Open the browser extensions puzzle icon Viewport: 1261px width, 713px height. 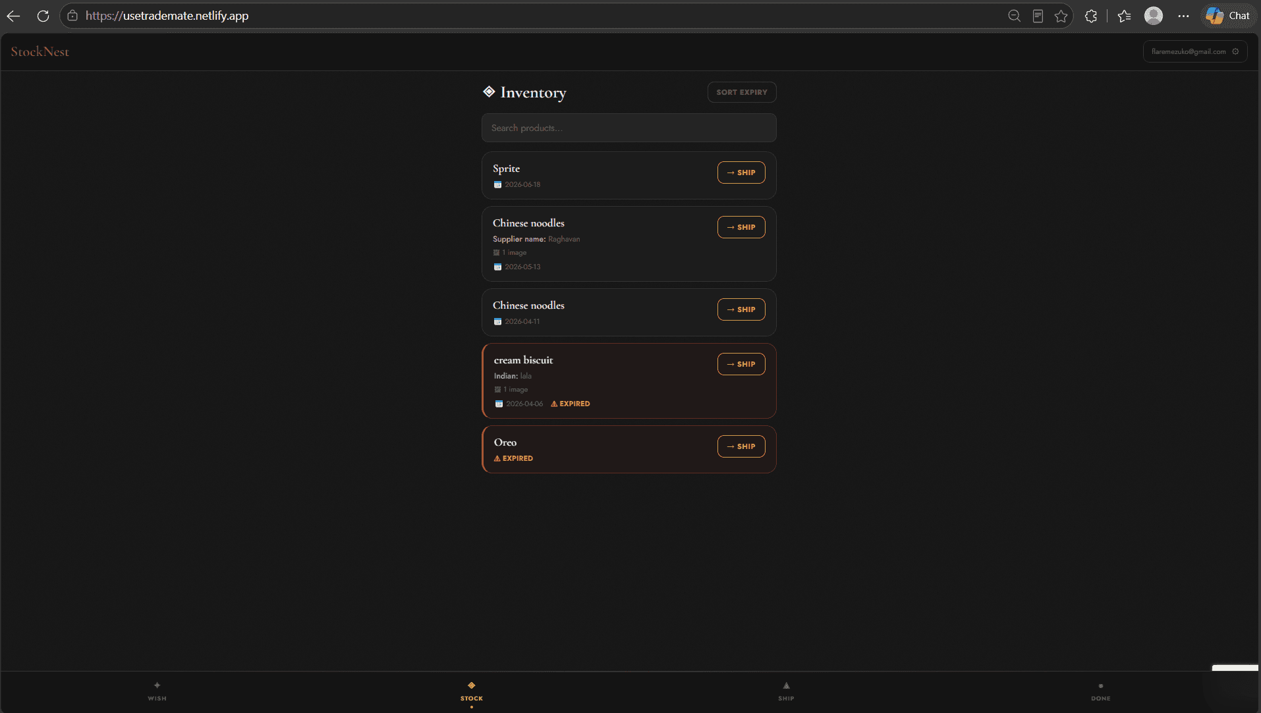pyautogui.click(x=1091, y=16)
